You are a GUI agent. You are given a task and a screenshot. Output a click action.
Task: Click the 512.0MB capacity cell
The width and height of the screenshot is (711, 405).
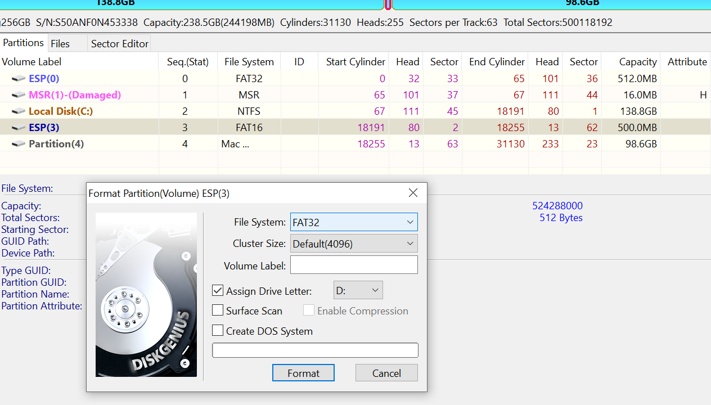coord(631,79)
